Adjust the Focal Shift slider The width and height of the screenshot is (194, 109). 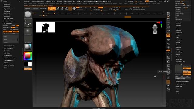[x=121, y=8]
